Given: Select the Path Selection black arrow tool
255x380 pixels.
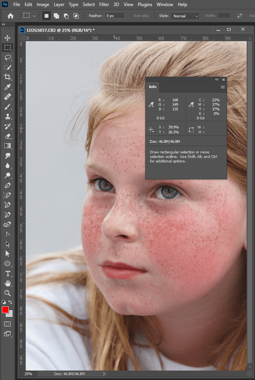Looking at the screenshot, I should coord(8,244).
